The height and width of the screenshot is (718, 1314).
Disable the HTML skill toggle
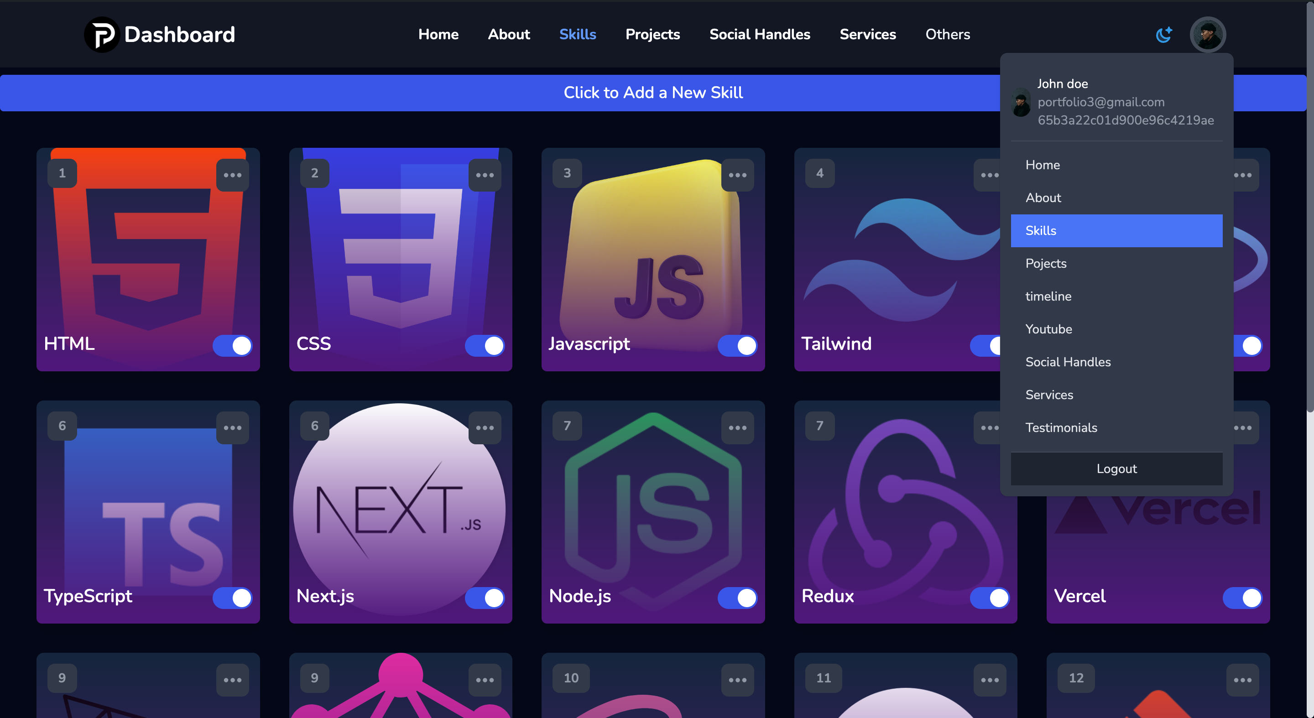232,346
